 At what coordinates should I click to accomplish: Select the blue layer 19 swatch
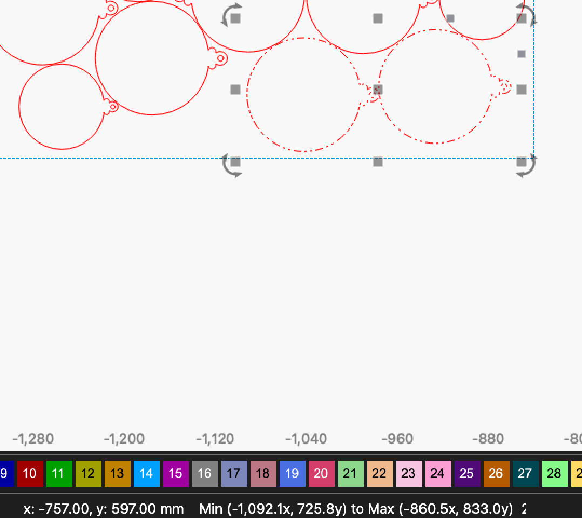click(292, 474)
